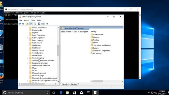Open Mail app from taskbar
Viewport: 169px width, 95px height.
(x=82, y=93)
